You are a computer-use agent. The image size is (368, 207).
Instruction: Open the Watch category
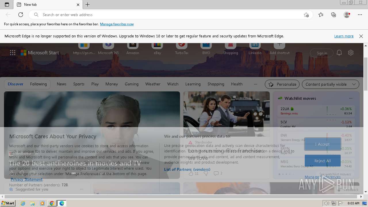173,84
